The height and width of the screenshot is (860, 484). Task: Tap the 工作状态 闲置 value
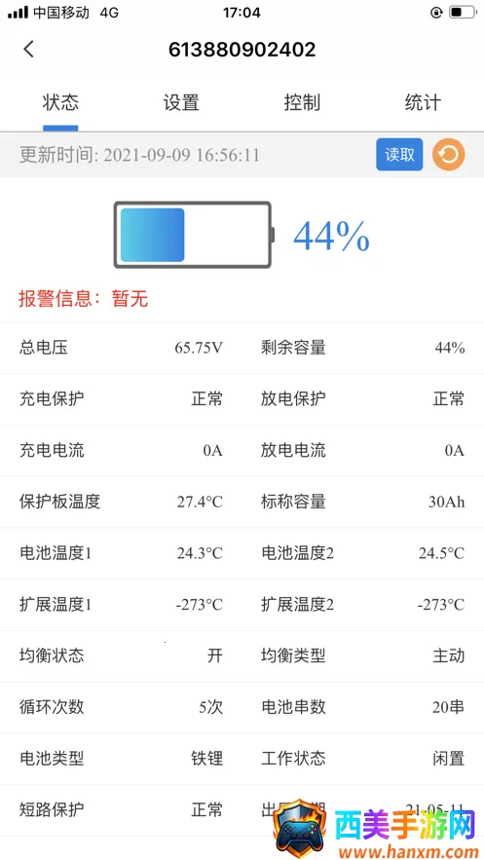point(449,759)
